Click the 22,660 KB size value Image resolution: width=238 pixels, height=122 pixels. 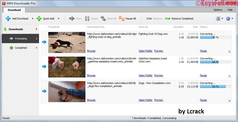[x=192, y=37]
